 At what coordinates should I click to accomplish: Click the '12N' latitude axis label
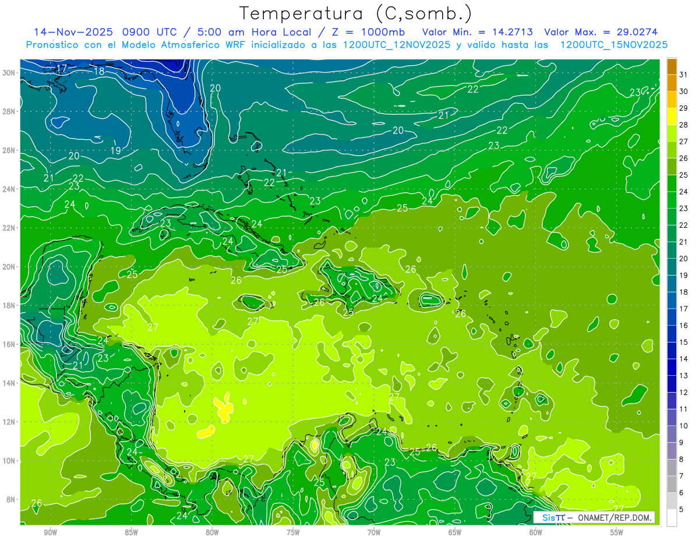click(x=9, y=422)
